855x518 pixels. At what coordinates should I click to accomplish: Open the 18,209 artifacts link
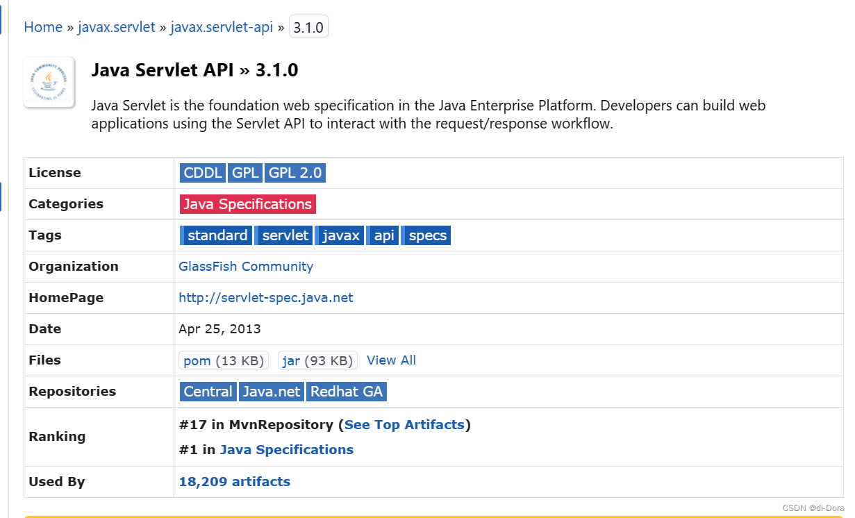click(235, 482)
